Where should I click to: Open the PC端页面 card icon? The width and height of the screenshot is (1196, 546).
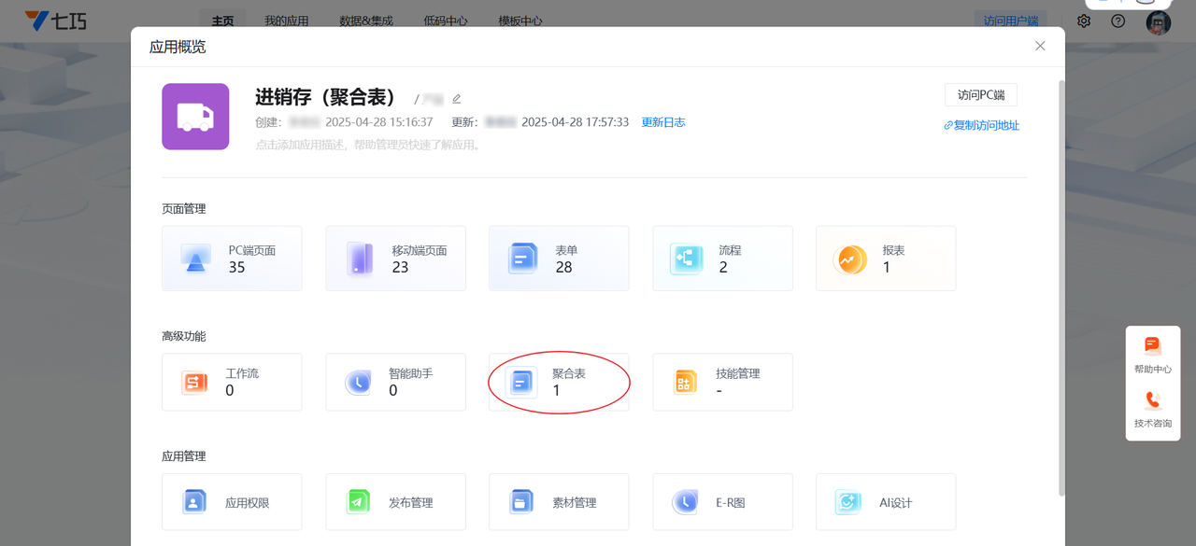195,259
